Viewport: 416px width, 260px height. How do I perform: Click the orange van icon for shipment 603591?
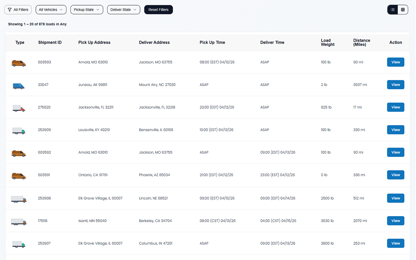point(19,176)
